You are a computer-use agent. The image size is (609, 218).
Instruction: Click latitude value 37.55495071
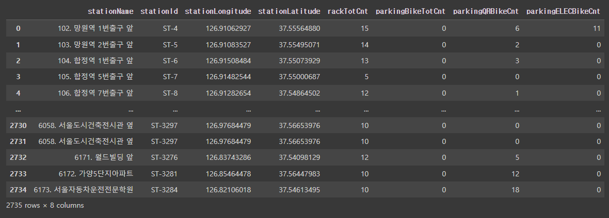[299, 45]
